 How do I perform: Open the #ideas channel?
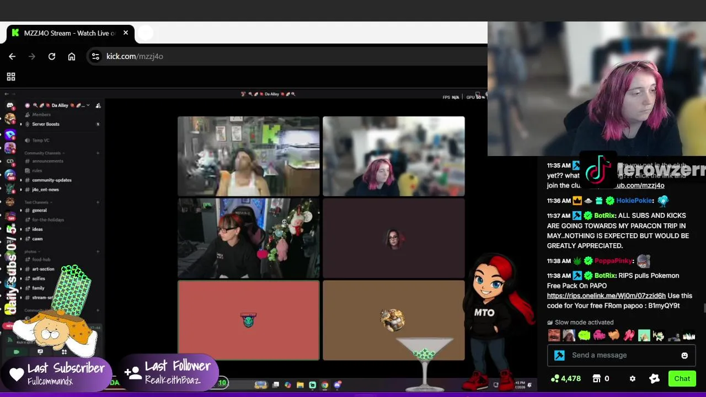(x=37, y=229)
